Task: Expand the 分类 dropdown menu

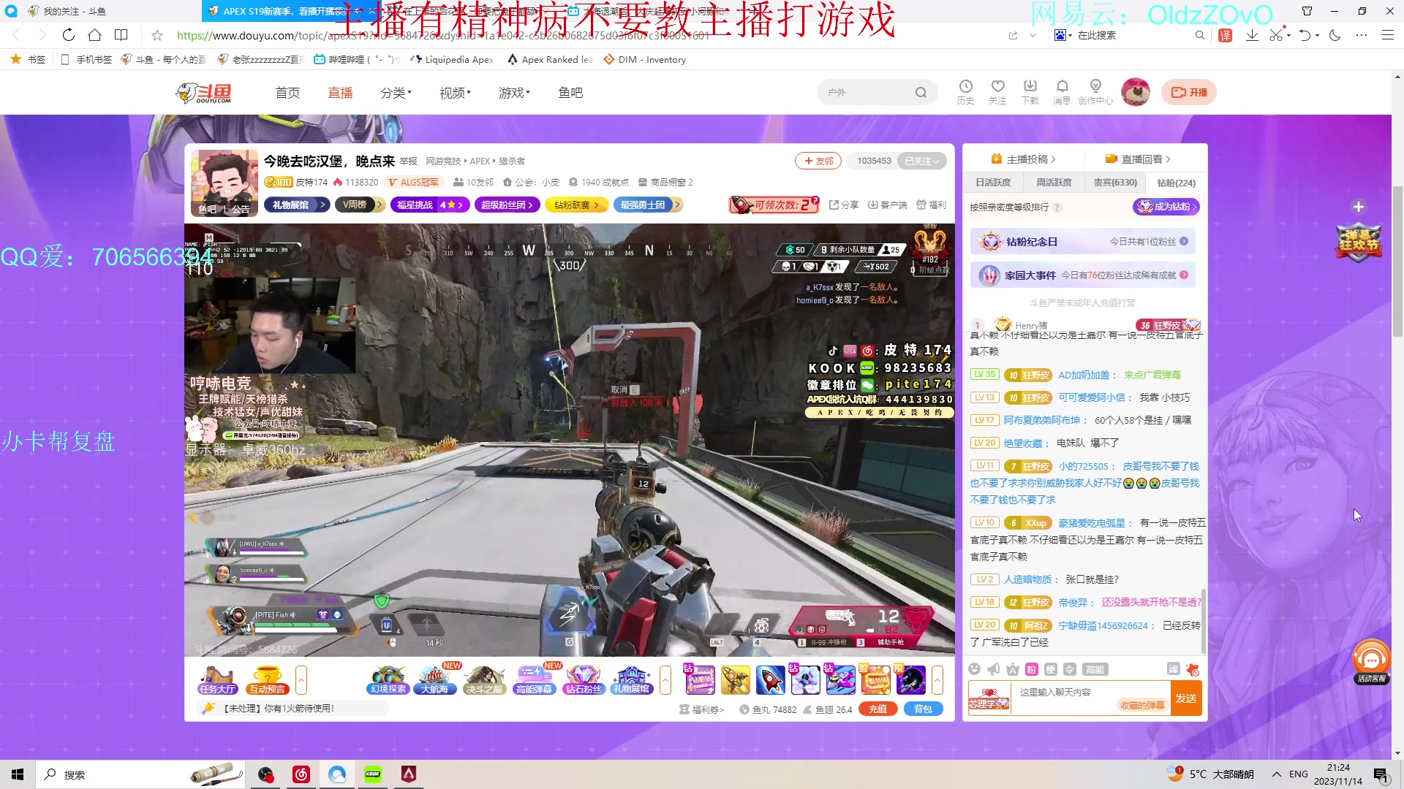Action: point(396,93)
